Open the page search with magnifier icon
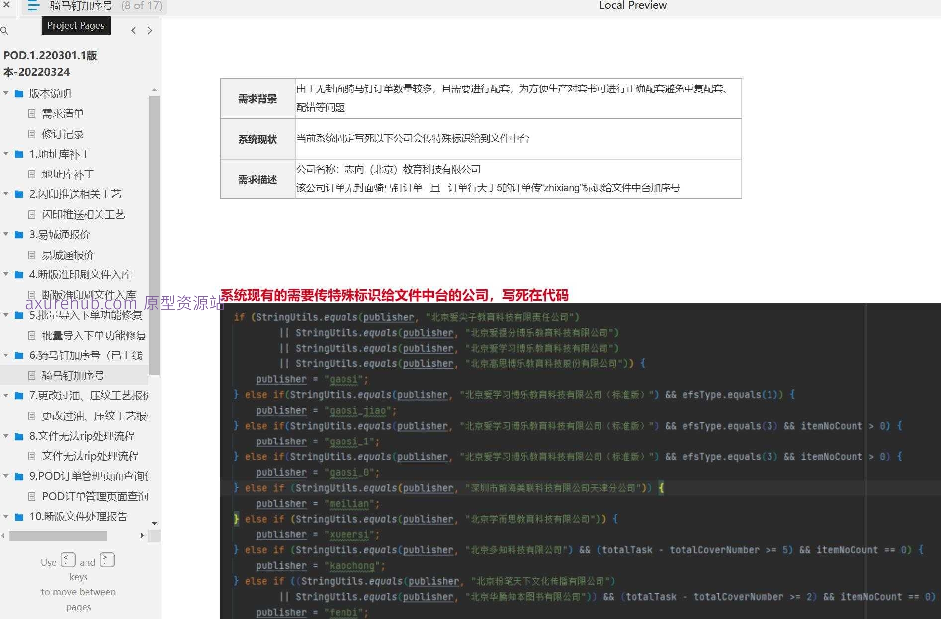The image size is (941, 619). point(5,31)
